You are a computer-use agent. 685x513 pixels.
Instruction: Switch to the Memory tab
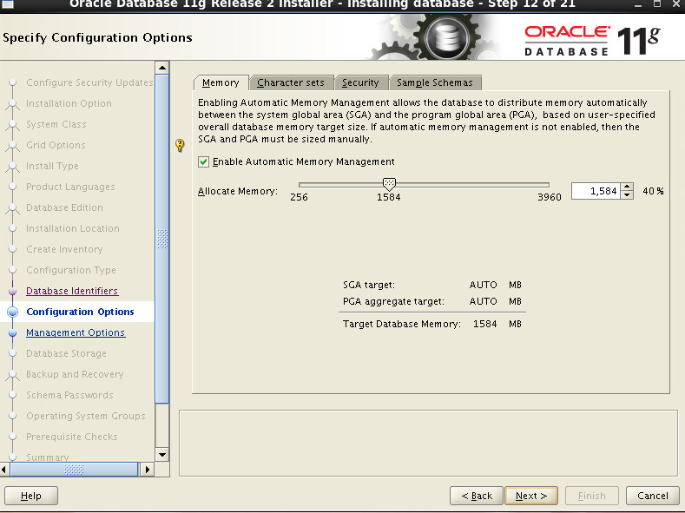click(221, 82)
